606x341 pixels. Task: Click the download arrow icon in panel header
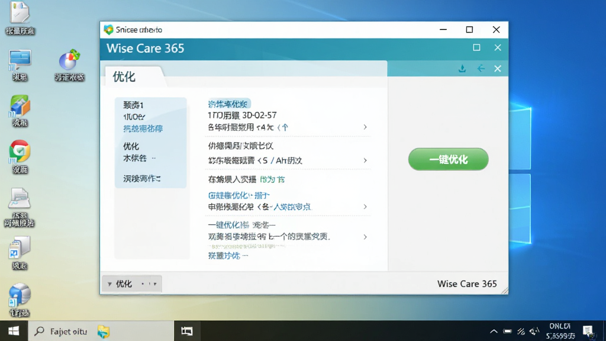coord(462,69)
